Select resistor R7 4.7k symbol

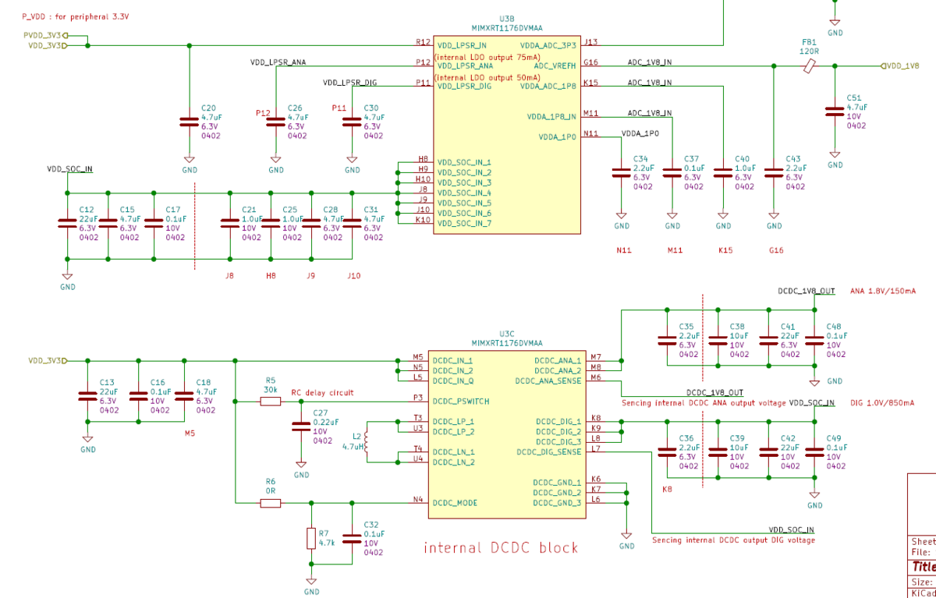pyautogui.click(x=311, y=539)
